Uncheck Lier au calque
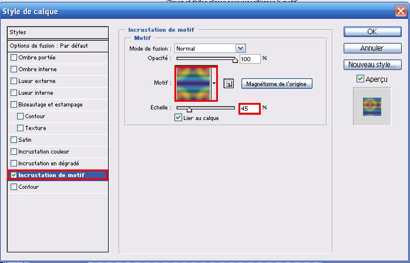 click(x=178, y=118)
